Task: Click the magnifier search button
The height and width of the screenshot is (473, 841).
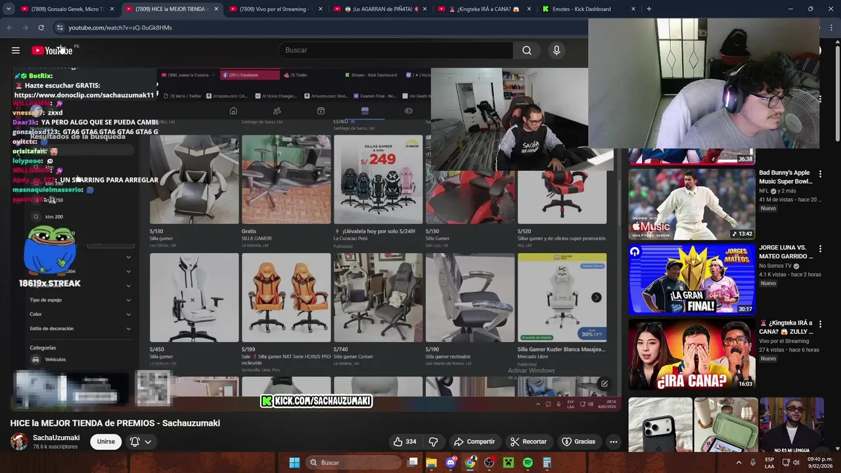Action: click(527, 51)
